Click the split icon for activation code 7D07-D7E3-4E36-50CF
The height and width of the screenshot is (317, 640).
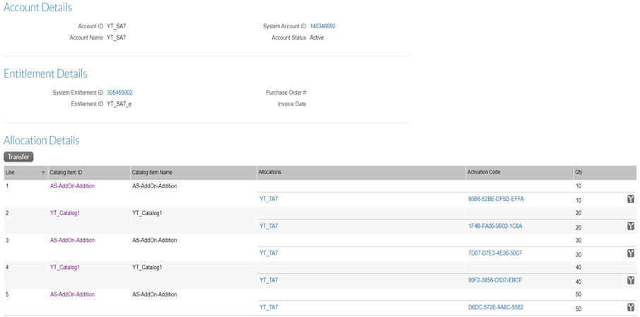click(x=631, y=253)
